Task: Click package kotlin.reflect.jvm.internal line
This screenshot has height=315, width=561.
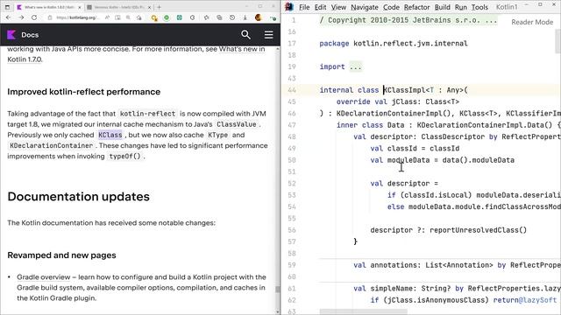Action: [x=394, y=44]
